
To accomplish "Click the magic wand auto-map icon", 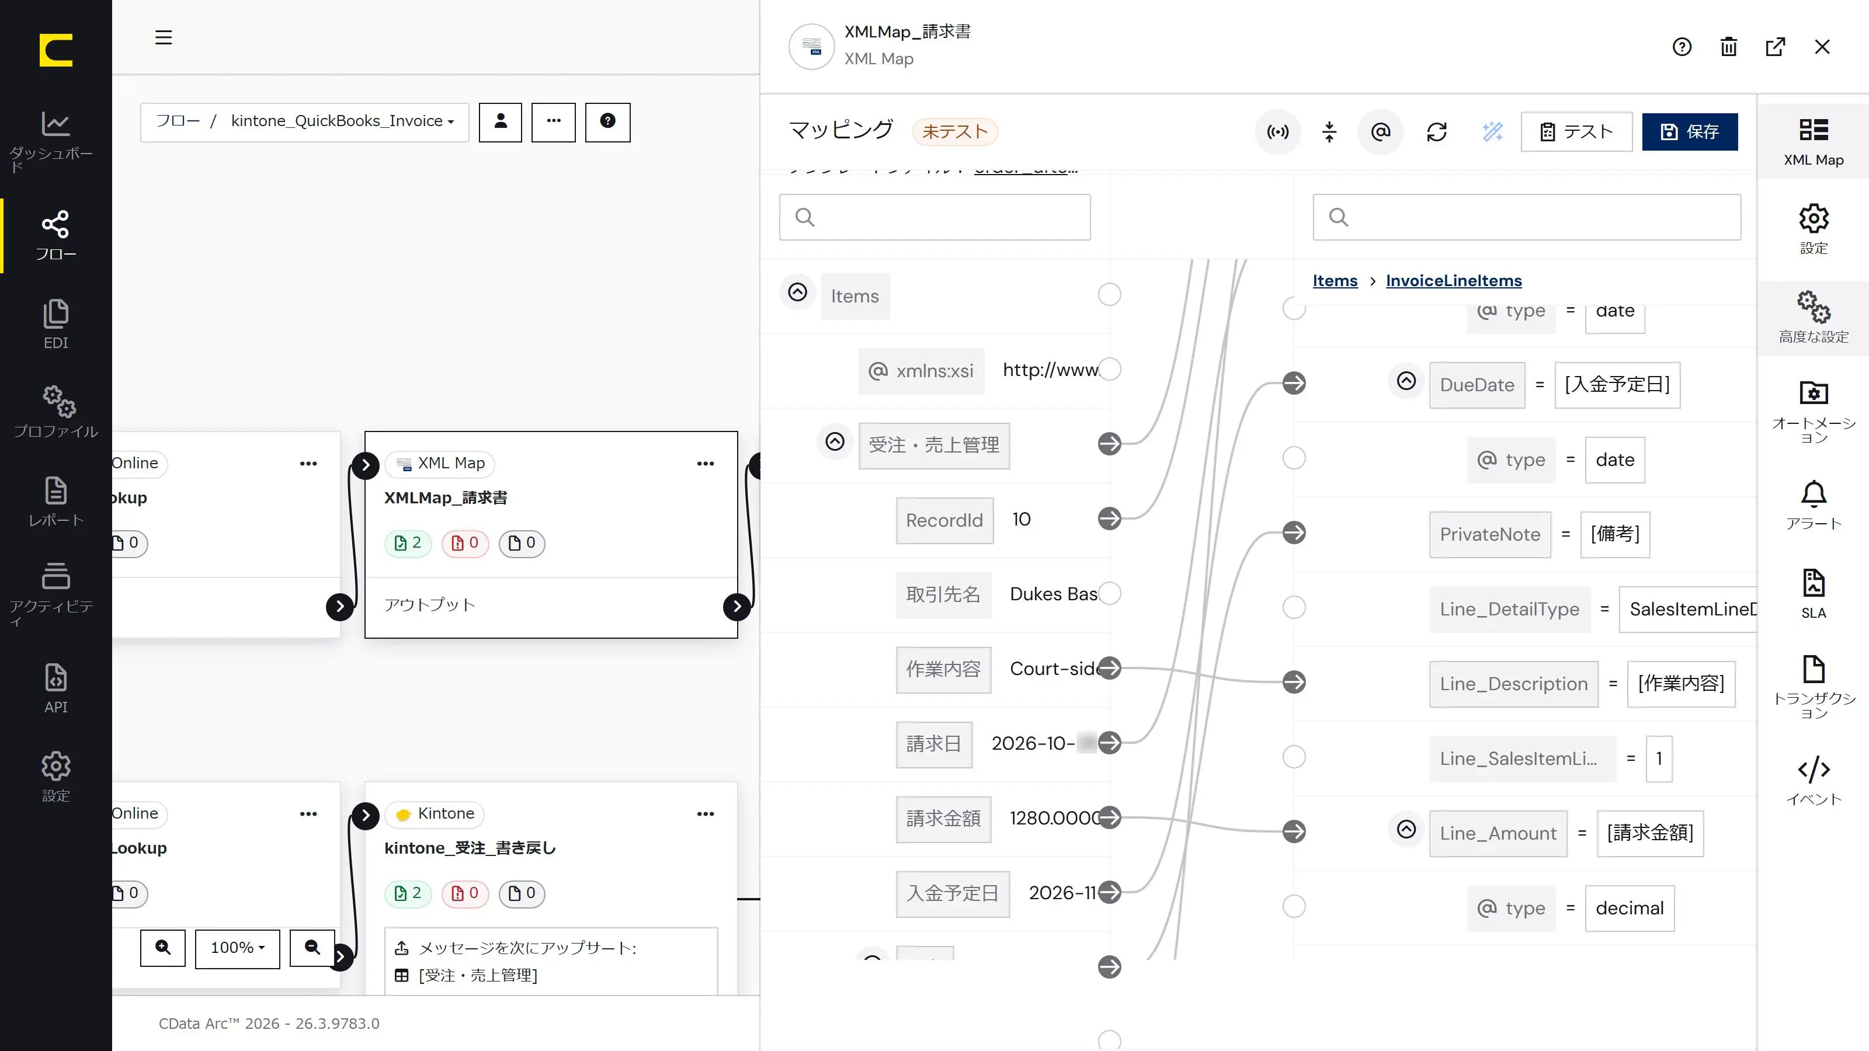I will 1492,132.
